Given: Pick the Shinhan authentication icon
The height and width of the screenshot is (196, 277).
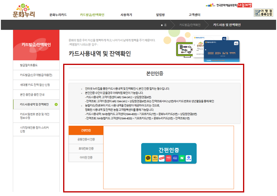Looking at the screenshot, I should click(189, 158).
